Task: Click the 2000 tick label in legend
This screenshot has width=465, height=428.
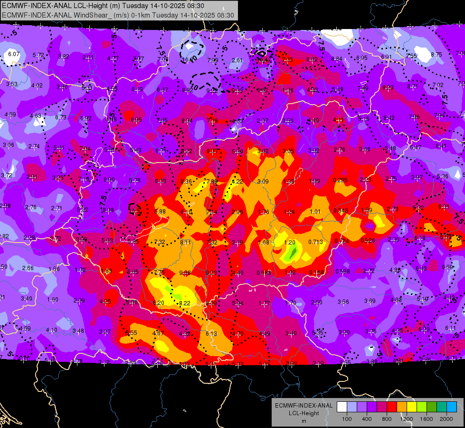Action: click(x=446, y=419)
